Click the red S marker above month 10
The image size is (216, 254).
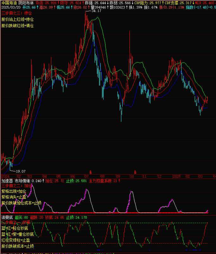pos(135,172)
